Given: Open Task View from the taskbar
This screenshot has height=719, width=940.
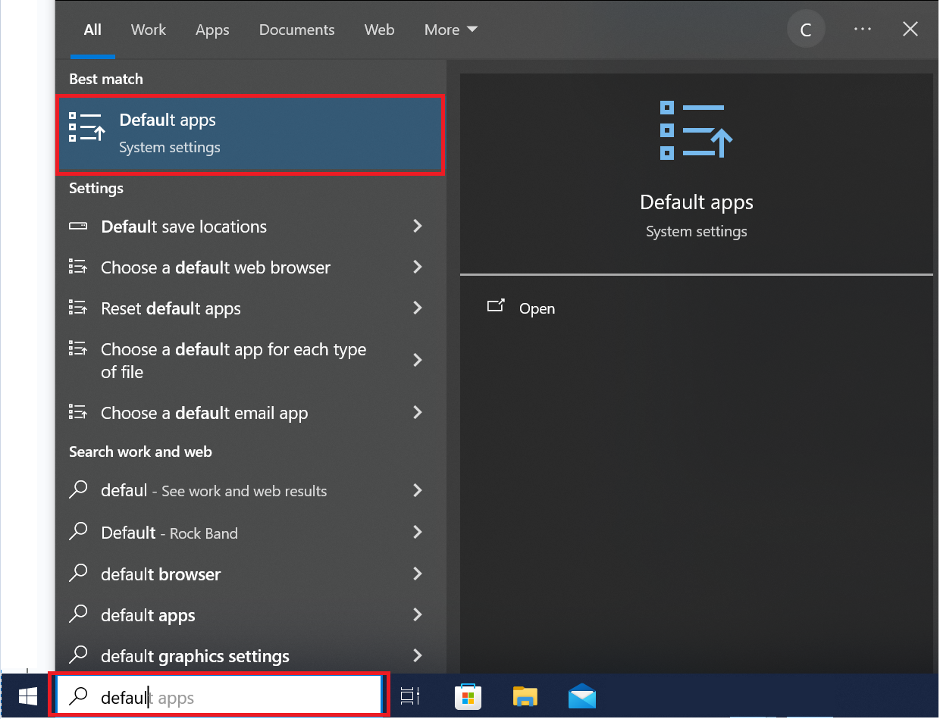Looking at the screenshot, I should point(410,696).
